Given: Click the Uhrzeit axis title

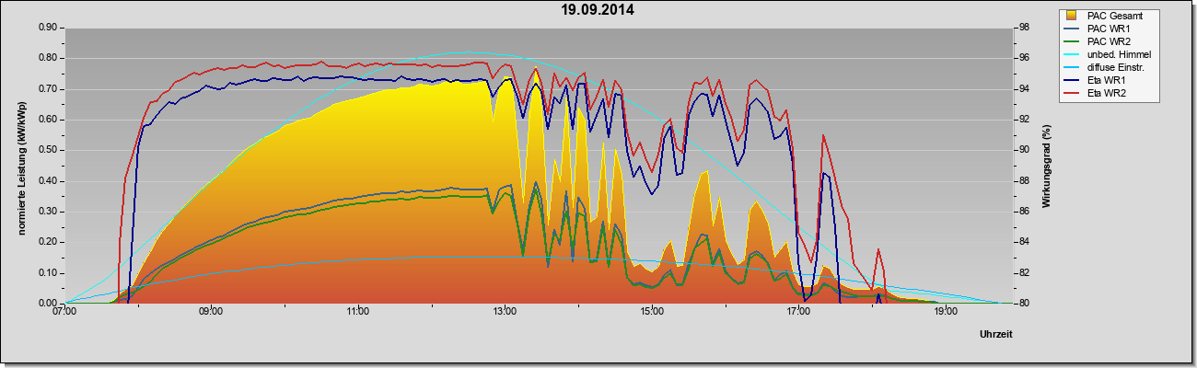Looking at the screenshot, I should point(996,335).
